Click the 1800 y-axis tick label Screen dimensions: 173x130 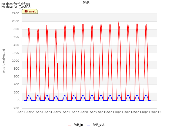16,29
